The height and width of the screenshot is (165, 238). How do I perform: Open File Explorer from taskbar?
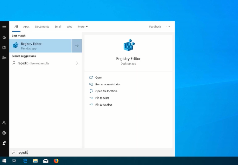[x=35, y=161]
